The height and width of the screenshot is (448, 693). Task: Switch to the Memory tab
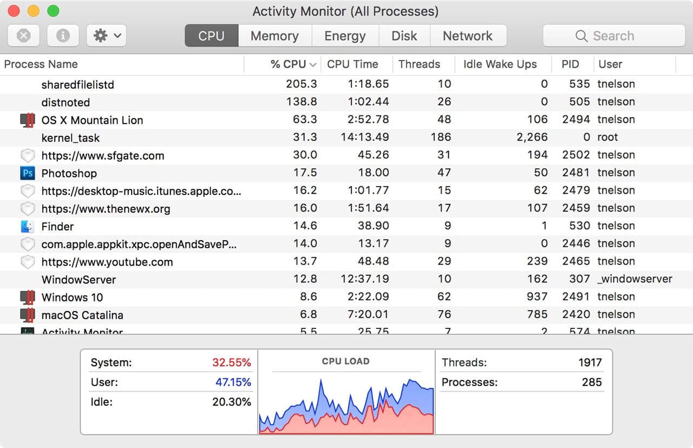pyautogui.click(x=275, y=36)
